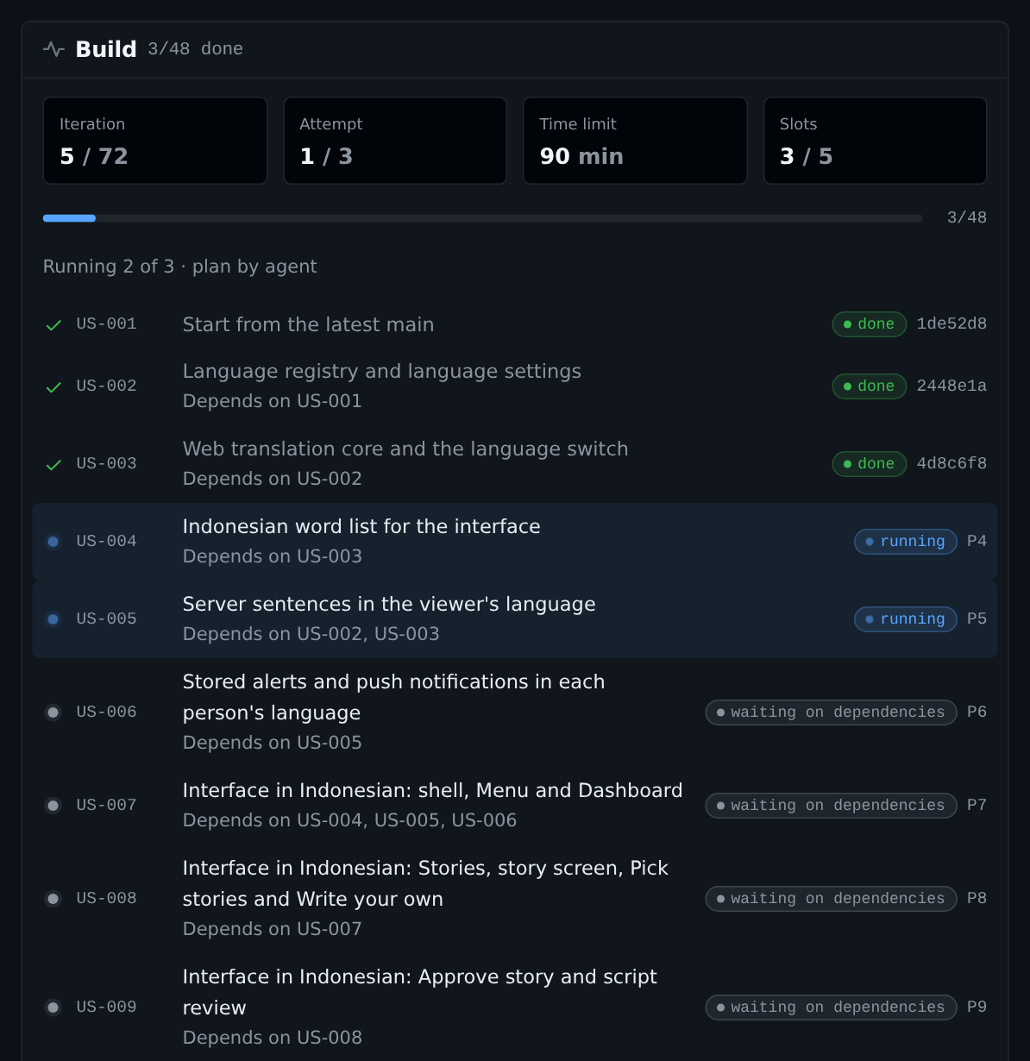The height and width of the screenshot is (1061, 1030).
Task: Click the 3/48 counter beside the progress bar
Action: tap(966, 218)
